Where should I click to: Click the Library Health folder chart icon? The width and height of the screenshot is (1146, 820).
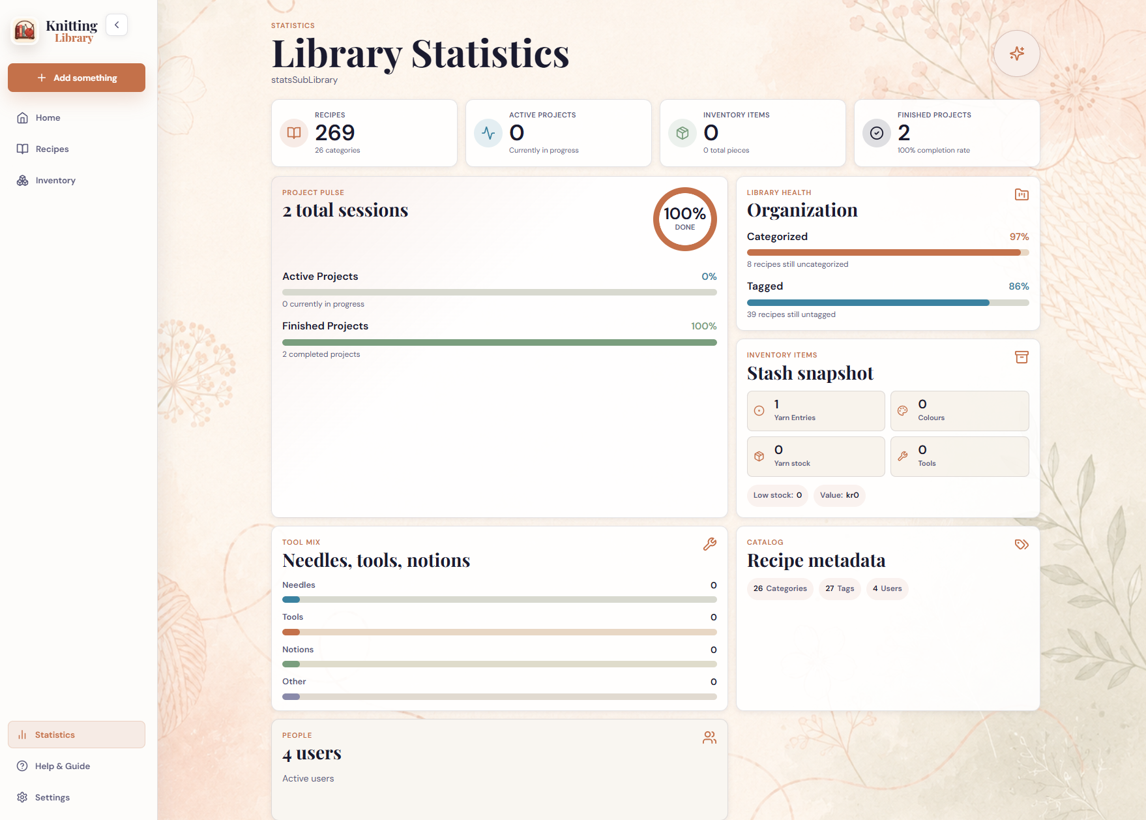[x=1021, y=194]
